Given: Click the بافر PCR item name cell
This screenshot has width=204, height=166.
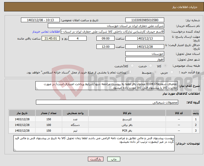Looking at the screenshot, I should coord(127,131).
